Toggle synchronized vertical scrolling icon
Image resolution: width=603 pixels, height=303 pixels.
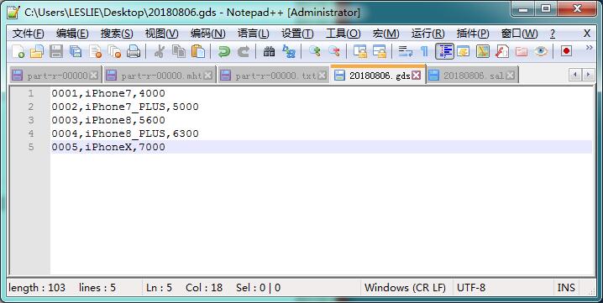[360, 51]
